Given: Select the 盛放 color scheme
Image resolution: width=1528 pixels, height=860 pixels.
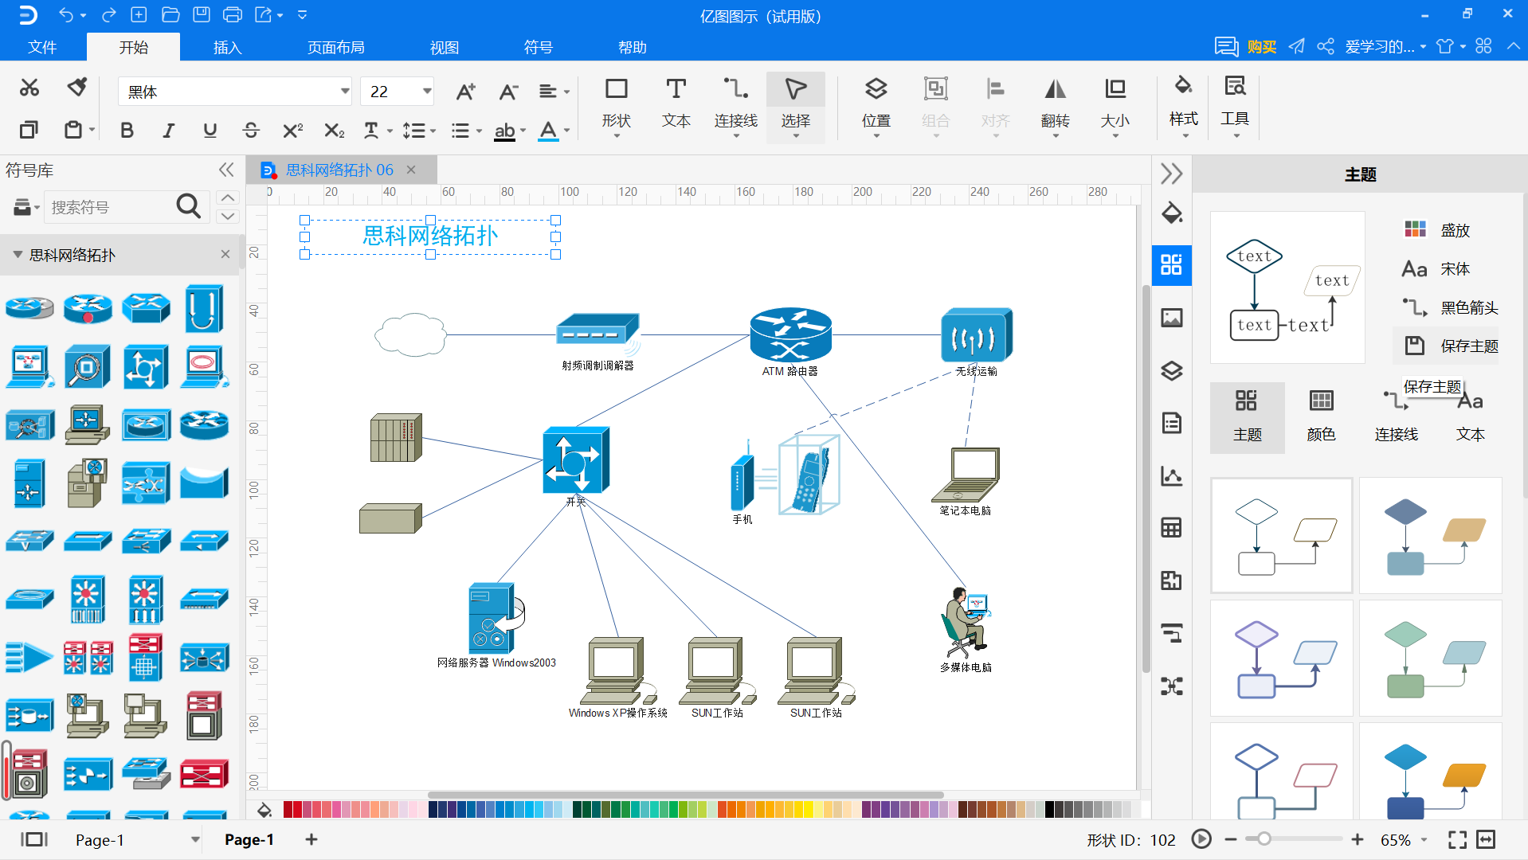Looking at the screenshot, I should 1438,230.
